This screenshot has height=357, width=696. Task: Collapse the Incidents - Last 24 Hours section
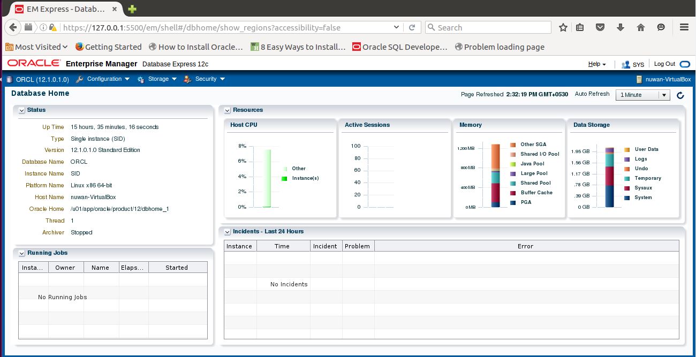(228, 232)
